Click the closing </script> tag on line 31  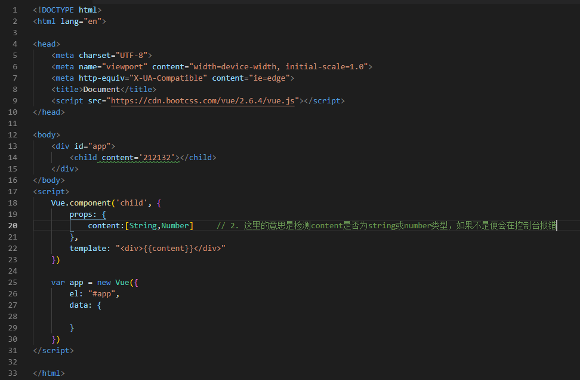pos(53,350)
